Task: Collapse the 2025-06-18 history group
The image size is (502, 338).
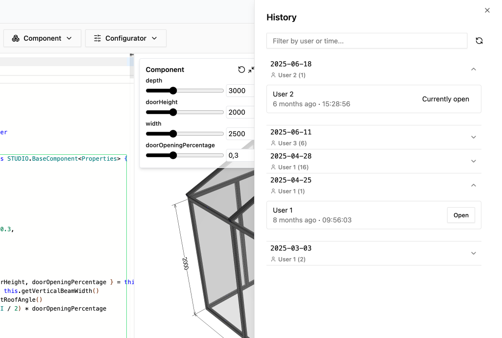Action: click(473, 69)
